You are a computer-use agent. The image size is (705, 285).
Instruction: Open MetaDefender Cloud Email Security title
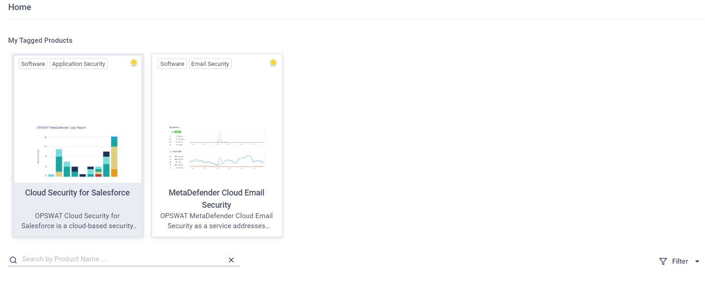coord(217,199)
